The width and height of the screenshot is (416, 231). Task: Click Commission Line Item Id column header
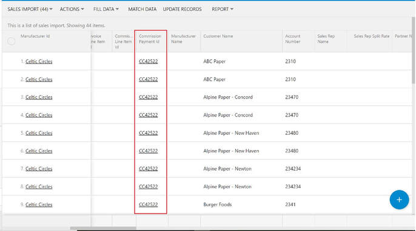point(123,42)
